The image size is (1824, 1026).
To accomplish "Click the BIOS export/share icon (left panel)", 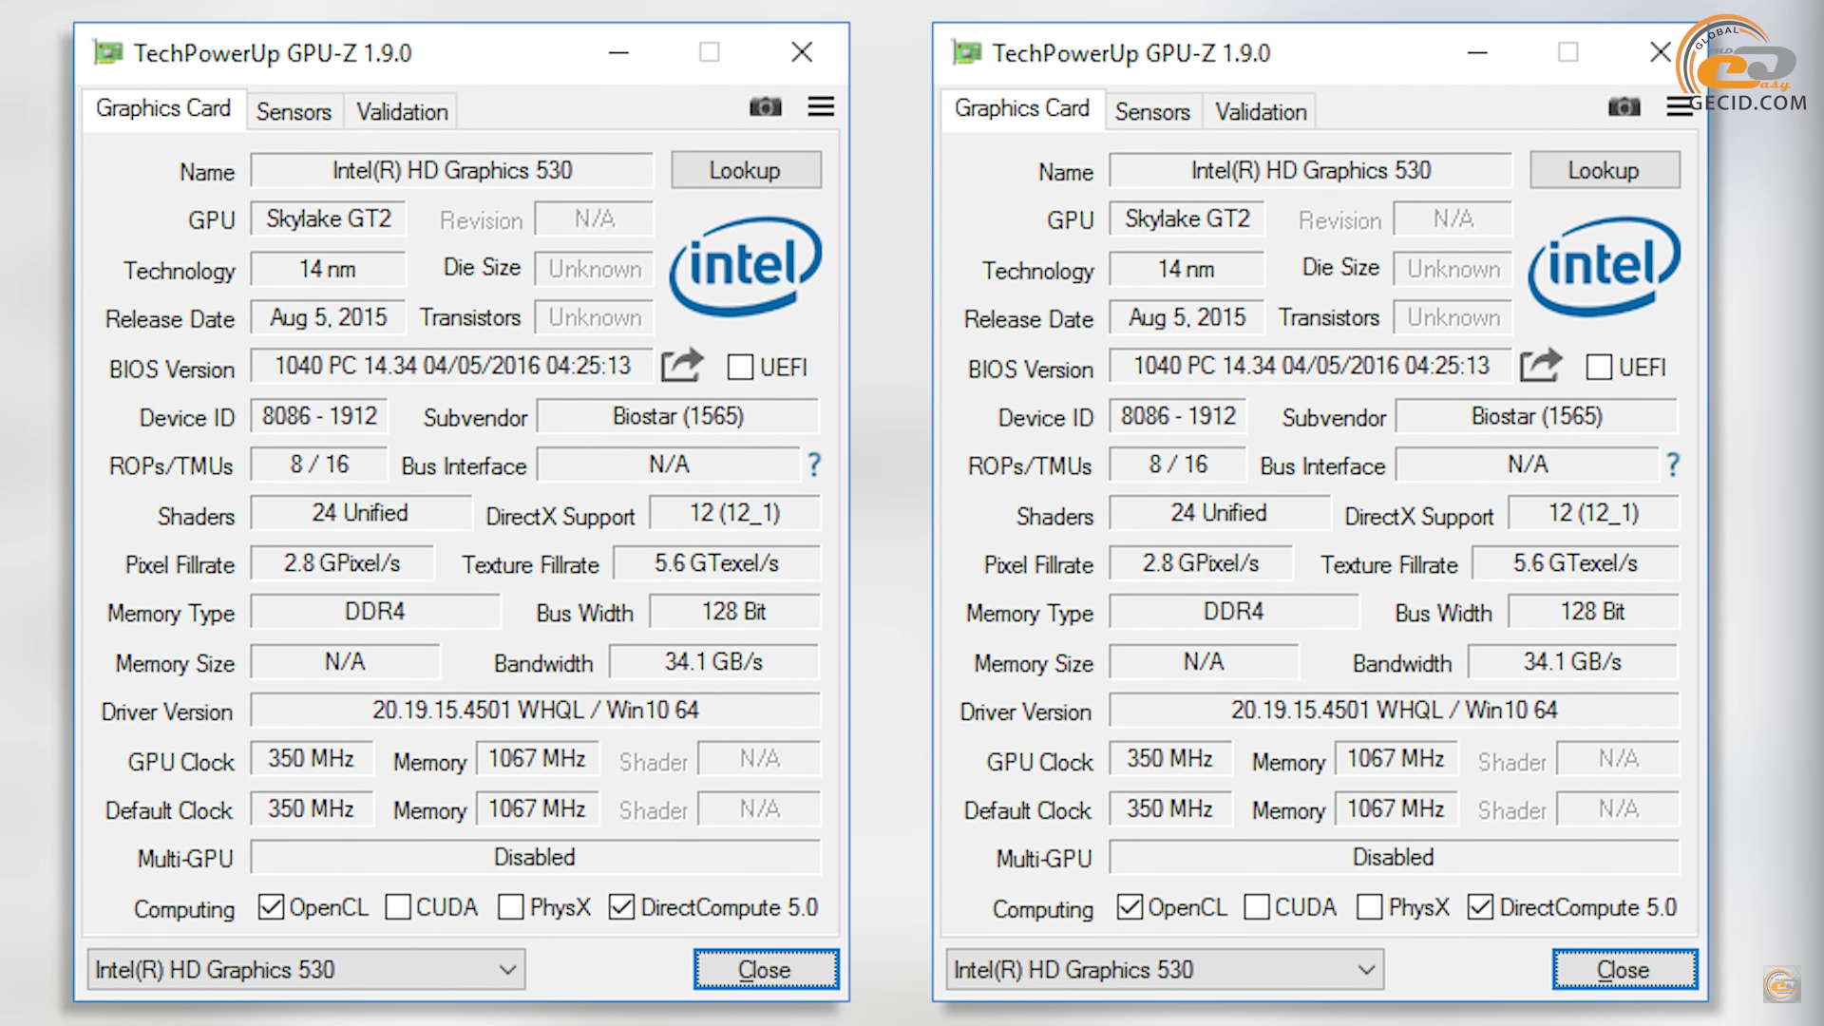I will coord(681,366).
